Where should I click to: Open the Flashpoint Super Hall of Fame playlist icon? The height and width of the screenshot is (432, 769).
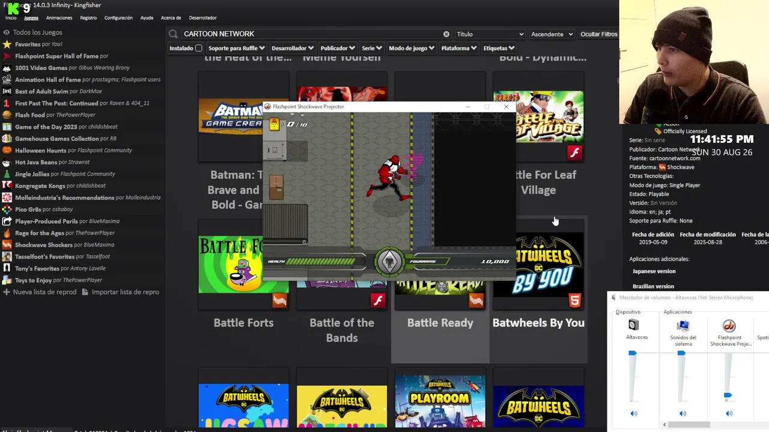(7, 56)
